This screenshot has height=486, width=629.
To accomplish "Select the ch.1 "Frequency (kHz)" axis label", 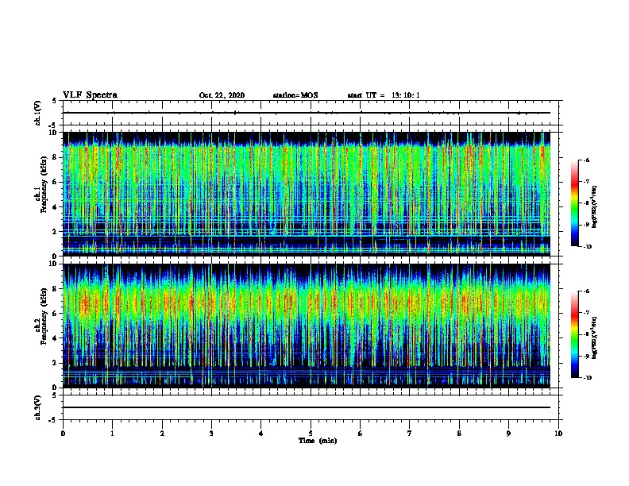I will (44, 185).
